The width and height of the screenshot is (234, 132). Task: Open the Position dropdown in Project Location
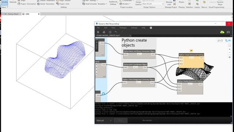tap(125, 4)
